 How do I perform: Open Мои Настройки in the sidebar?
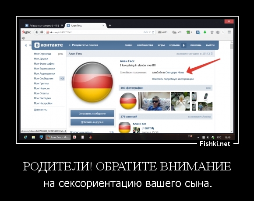coord(43,103)
